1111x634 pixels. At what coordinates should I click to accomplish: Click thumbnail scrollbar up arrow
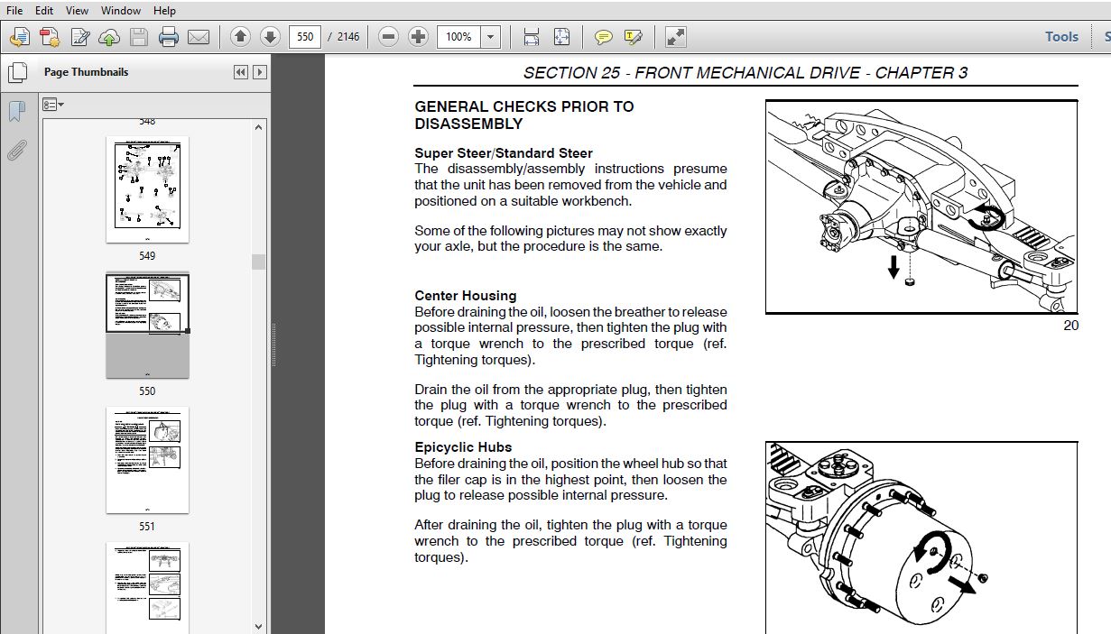click(x=259, y=127)
